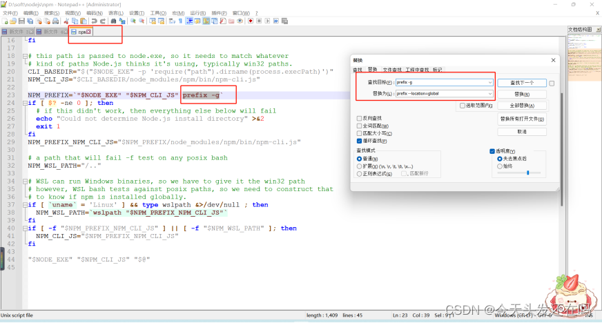
Task: Uncheck the 循环查找 checkbox
Action: [360, 141]
